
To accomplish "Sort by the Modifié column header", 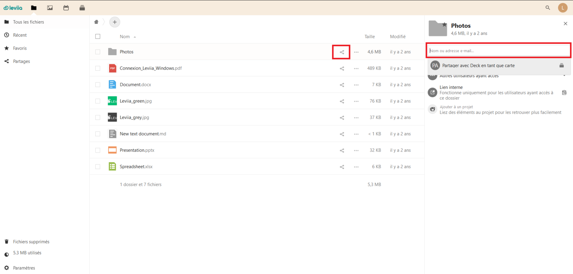I will pos(398,36).
